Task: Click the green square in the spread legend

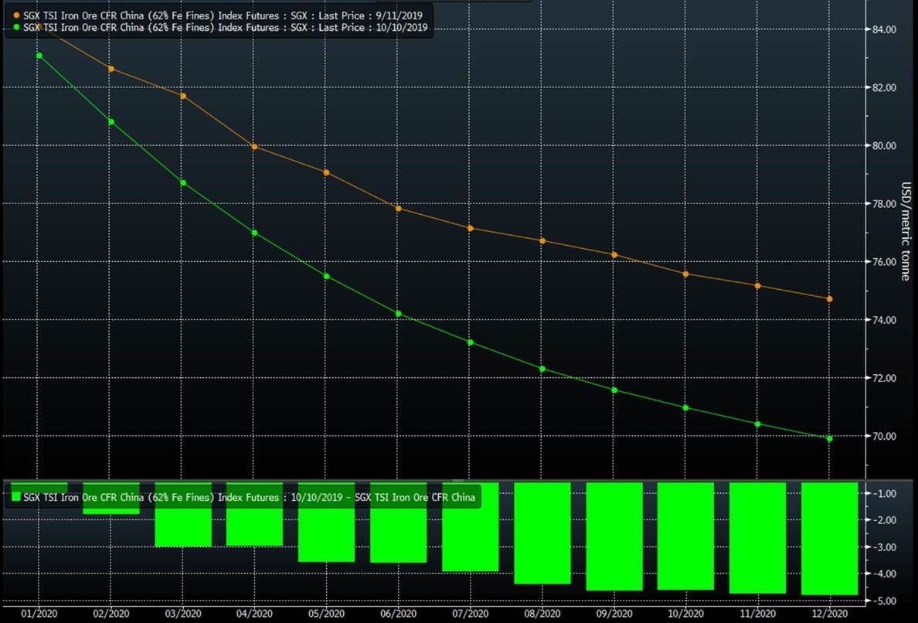Action: tap(15, 497)
